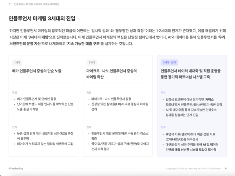Click bullet '데이터가 누적되지 않는 일회성 이벤트에 그침'
This screenshot has height=176, width=235.
click(x=45, y=144)
